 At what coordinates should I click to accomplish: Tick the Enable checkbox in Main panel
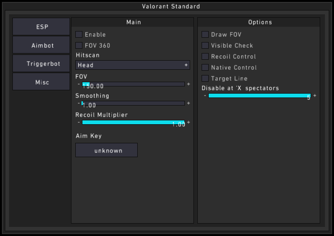[x=79, y=34]
